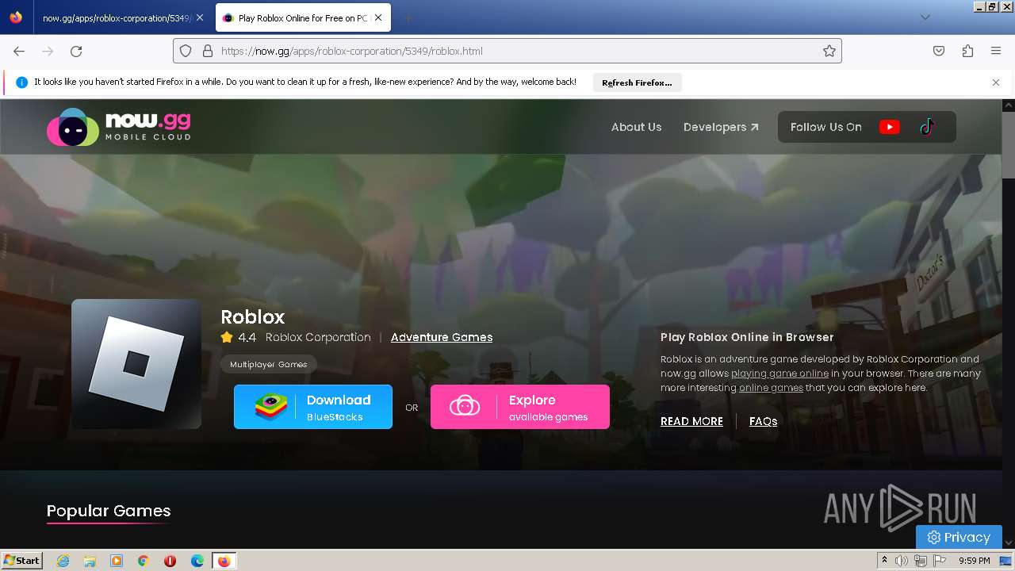This screenshot has width=1015, height=571.
Task: Open the network tray icon
Action: tap(920, 561)
